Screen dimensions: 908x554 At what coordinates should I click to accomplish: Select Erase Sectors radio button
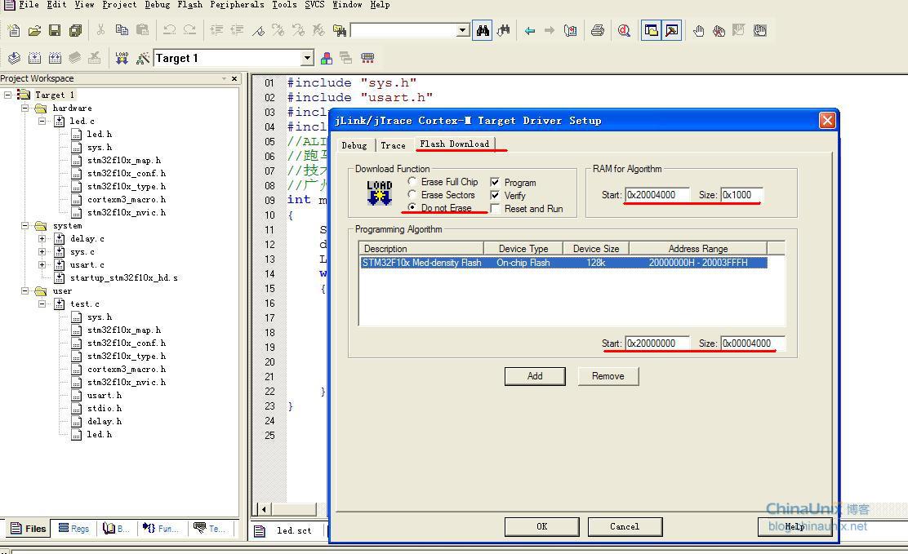coord(412,194)
